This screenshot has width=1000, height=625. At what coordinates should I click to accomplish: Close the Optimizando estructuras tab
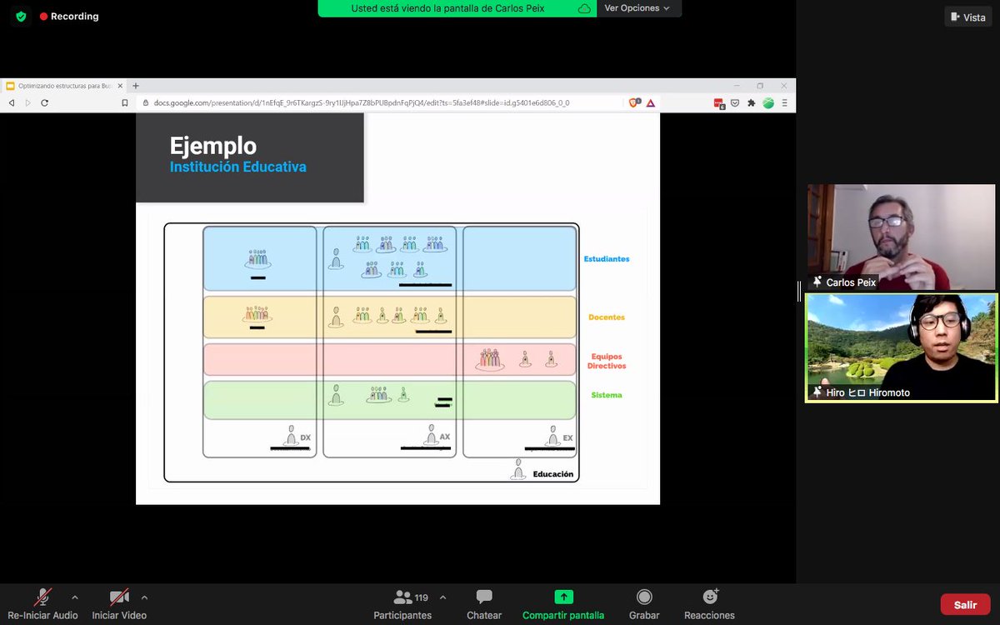120,86
